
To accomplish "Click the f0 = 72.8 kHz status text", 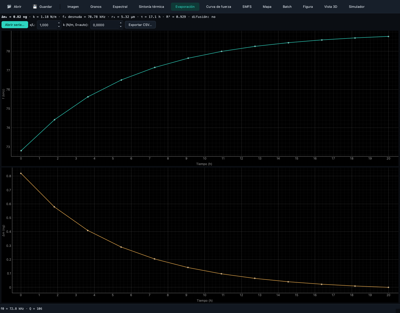I will click(x=12, y=309).
